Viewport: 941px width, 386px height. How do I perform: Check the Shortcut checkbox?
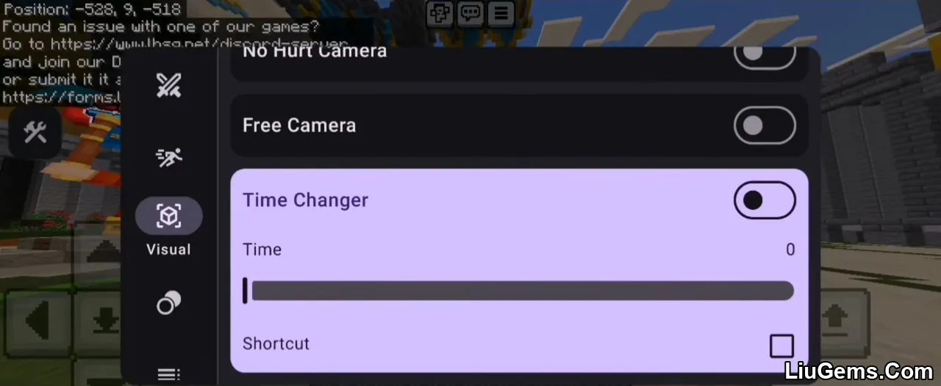(x=781, y=346)
